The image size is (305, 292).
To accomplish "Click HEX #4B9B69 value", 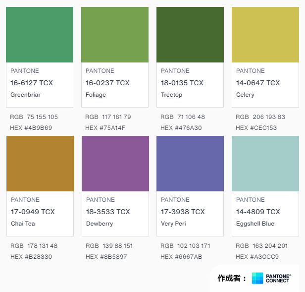I will (31, 128).
